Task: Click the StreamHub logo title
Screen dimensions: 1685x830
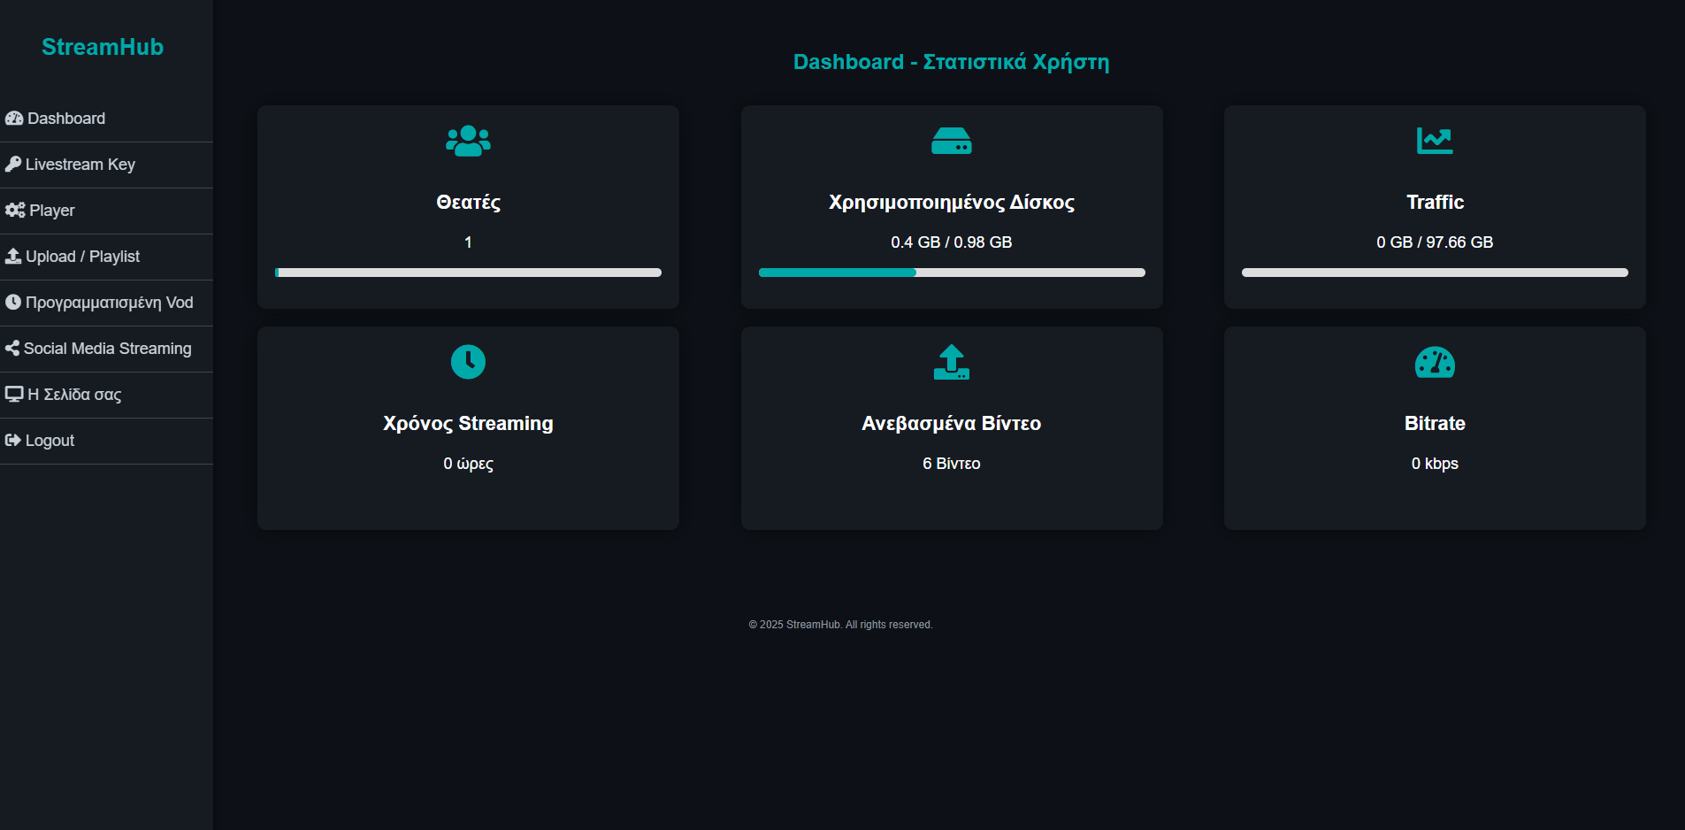Action: (103, 47)
